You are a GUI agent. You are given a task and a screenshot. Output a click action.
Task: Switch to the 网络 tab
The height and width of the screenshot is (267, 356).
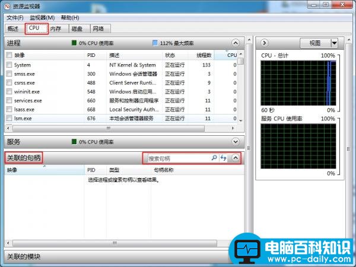pyautogui.click(x=100, y=29)
